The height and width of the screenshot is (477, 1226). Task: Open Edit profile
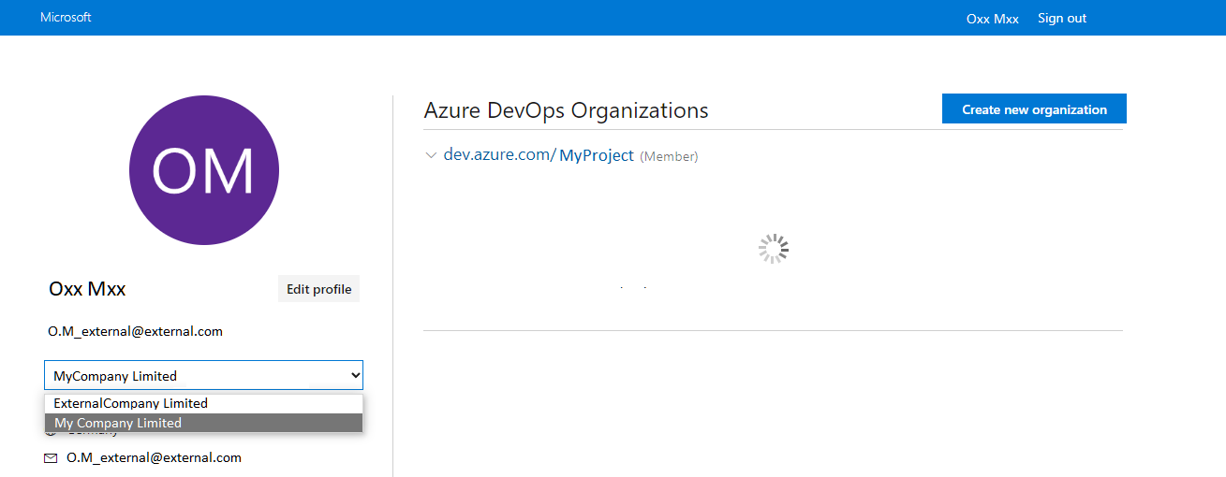pyautogui.click(x=319, y=289)
